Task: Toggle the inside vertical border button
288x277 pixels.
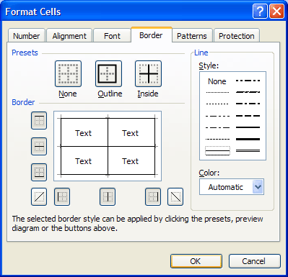Action: [108, 197]
